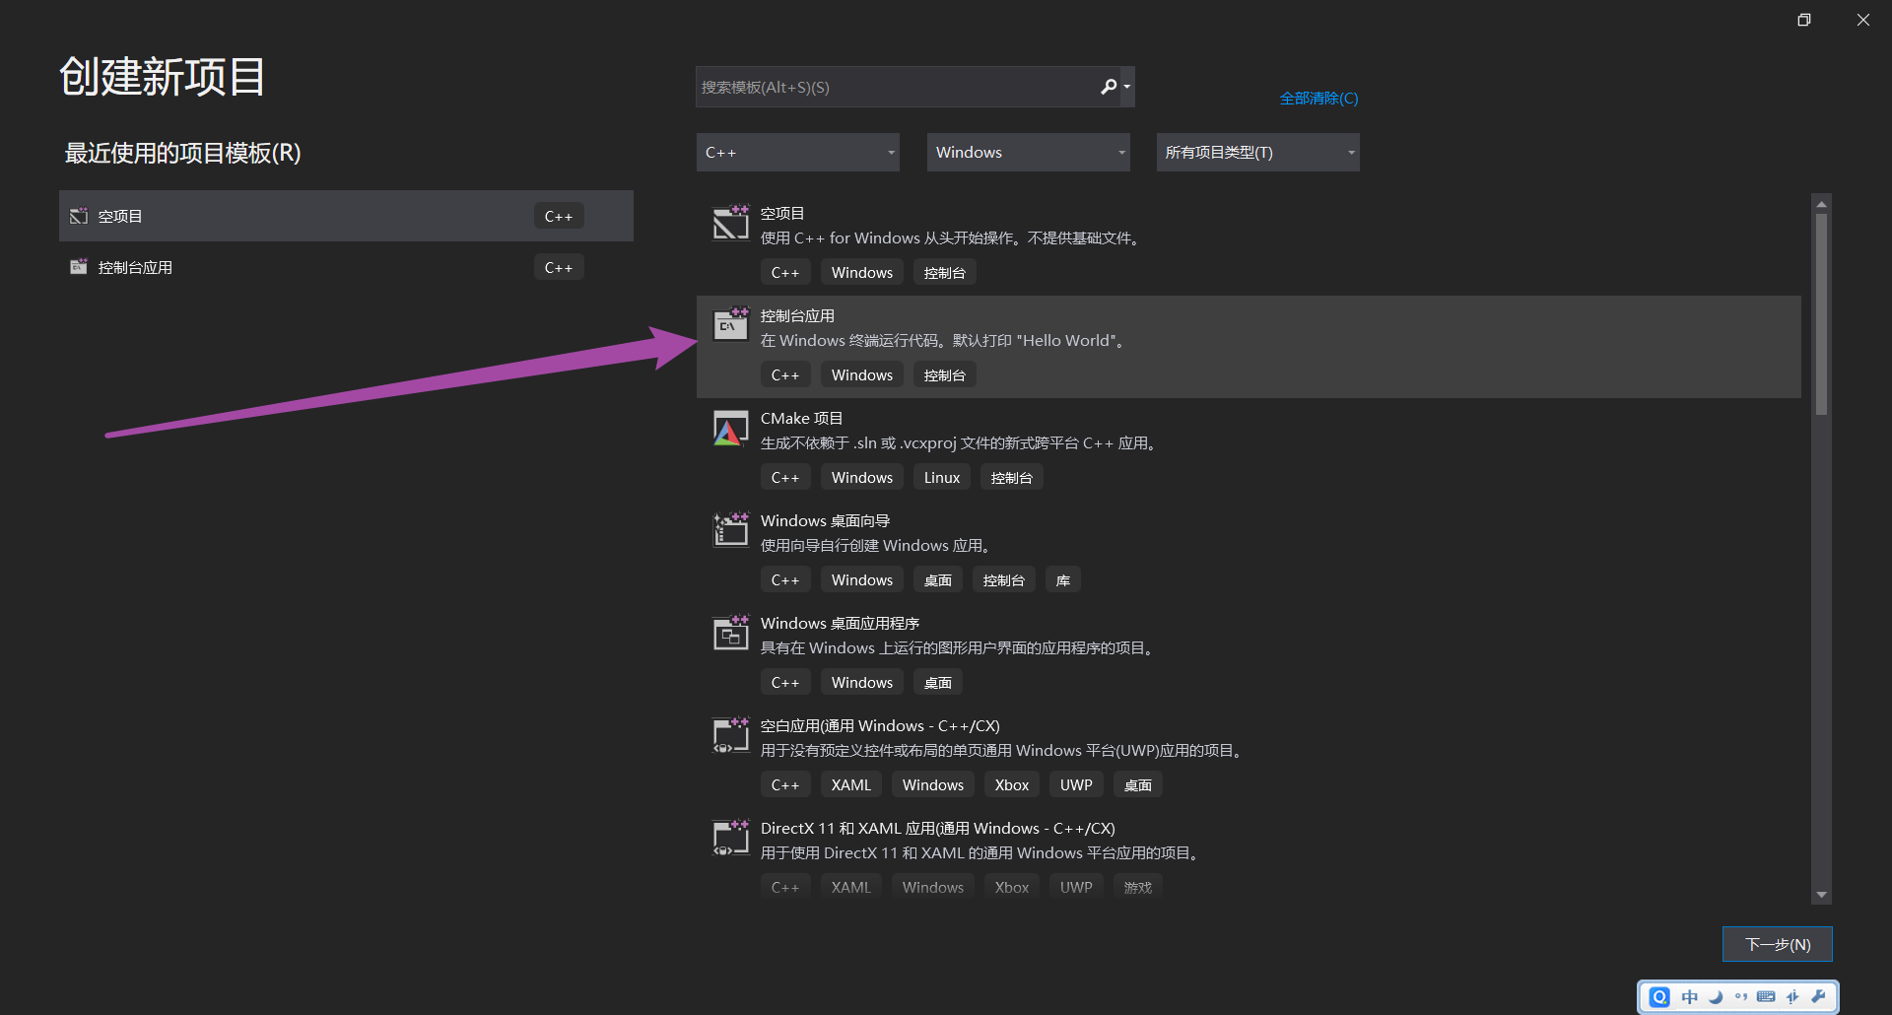This screenshot has height=1015, width=1892.
Task: Open the 所有项目类型 filter dropdown
Action: click(1258, 152)
